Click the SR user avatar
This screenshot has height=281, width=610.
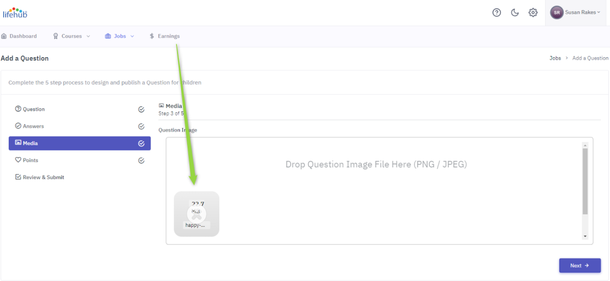tap(556, 13)
